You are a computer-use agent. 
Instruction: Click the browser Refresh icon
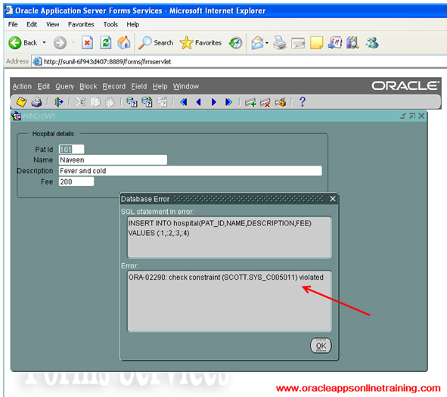click(x=105, y=43)
